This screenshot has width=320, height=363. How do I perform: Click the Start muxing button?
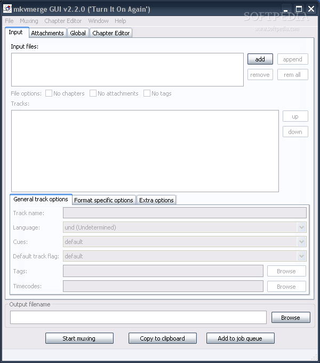(79, 338)
